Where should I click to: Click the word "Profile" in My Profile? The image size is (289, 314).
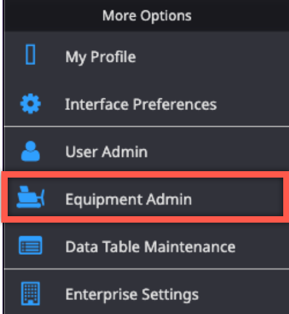click(113, 57)
